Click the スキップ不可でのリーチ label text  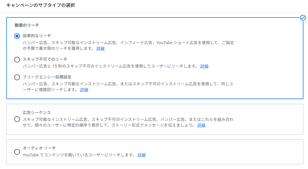coord(45,59)
